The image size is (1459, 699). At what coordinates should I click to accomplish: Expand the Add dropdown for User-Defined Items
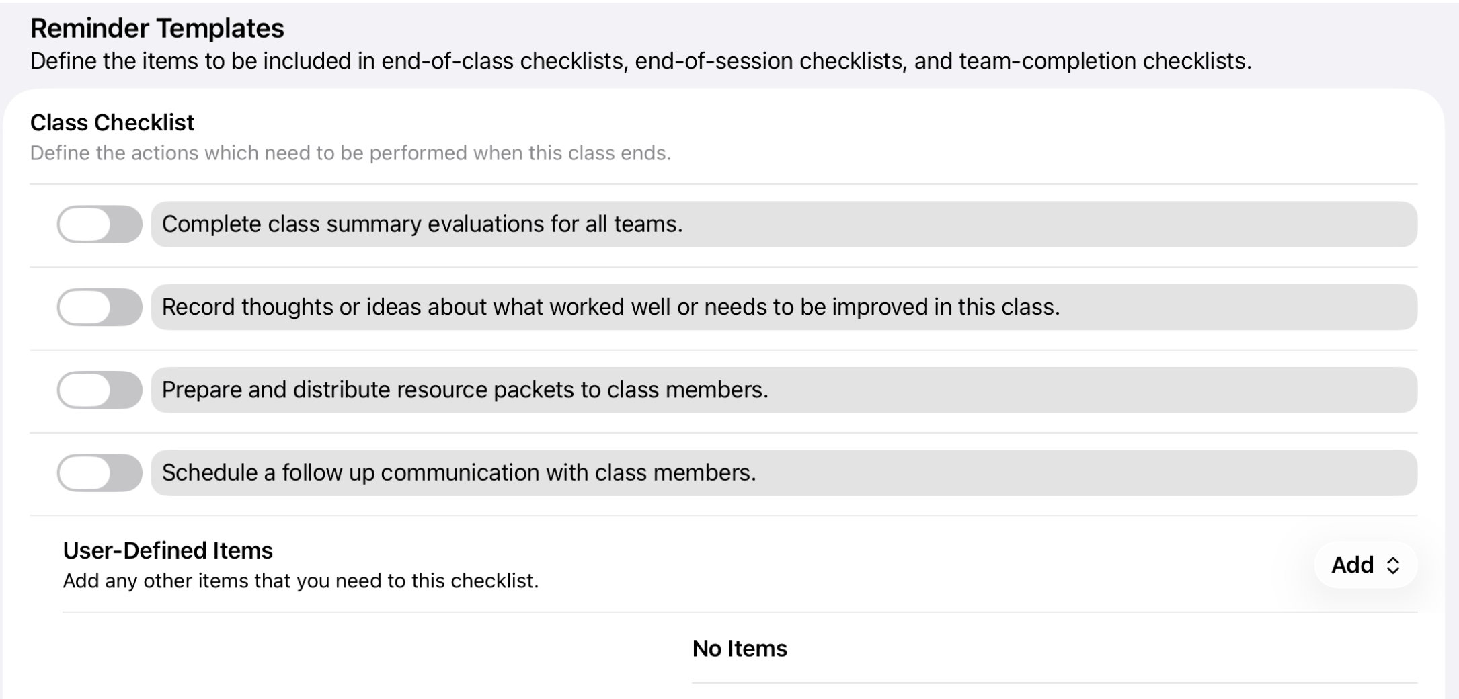click(x=1366, y=565)
